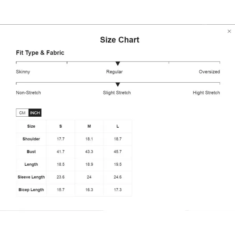
Task: Close the Size Chart dialog
Action: (229, 31)
